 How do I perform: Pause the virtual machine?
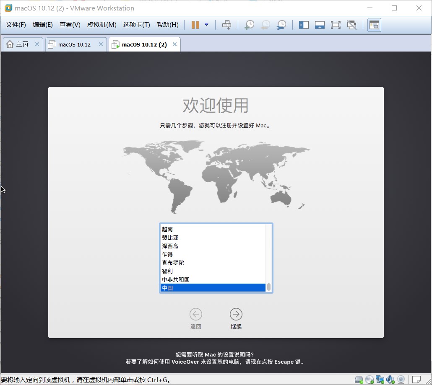pos(195,25)
